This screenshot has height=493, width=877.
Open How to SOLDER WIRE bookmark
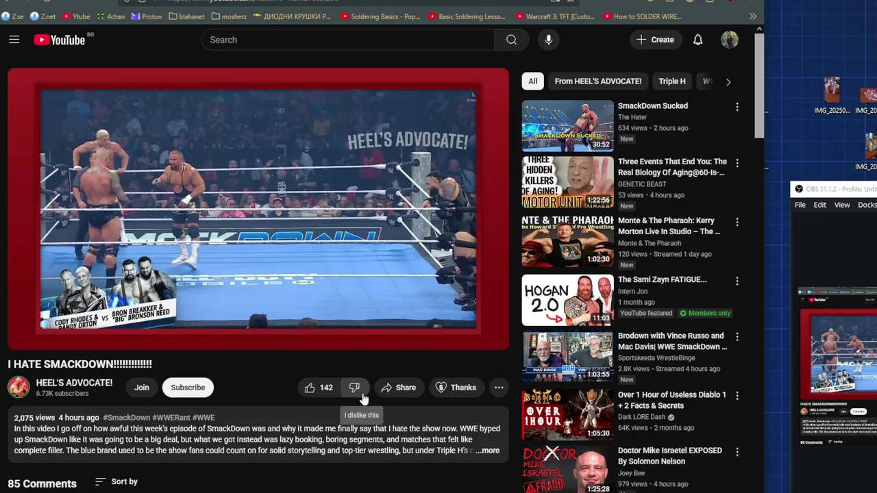(x=643, y=16)
